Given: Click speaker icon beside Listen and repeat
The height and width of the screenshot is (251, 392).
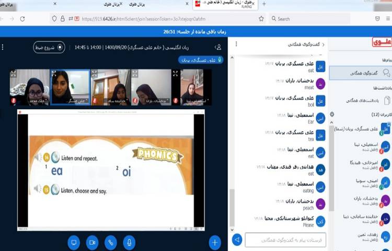Looking at the screenshot, I should point(38,157).
